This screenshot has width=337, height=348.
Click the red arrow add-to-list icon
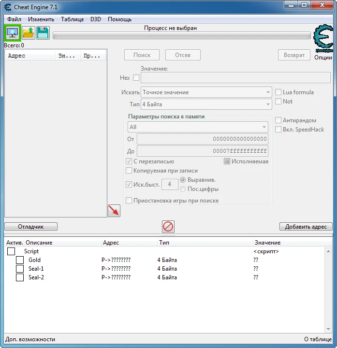point(114,211)
